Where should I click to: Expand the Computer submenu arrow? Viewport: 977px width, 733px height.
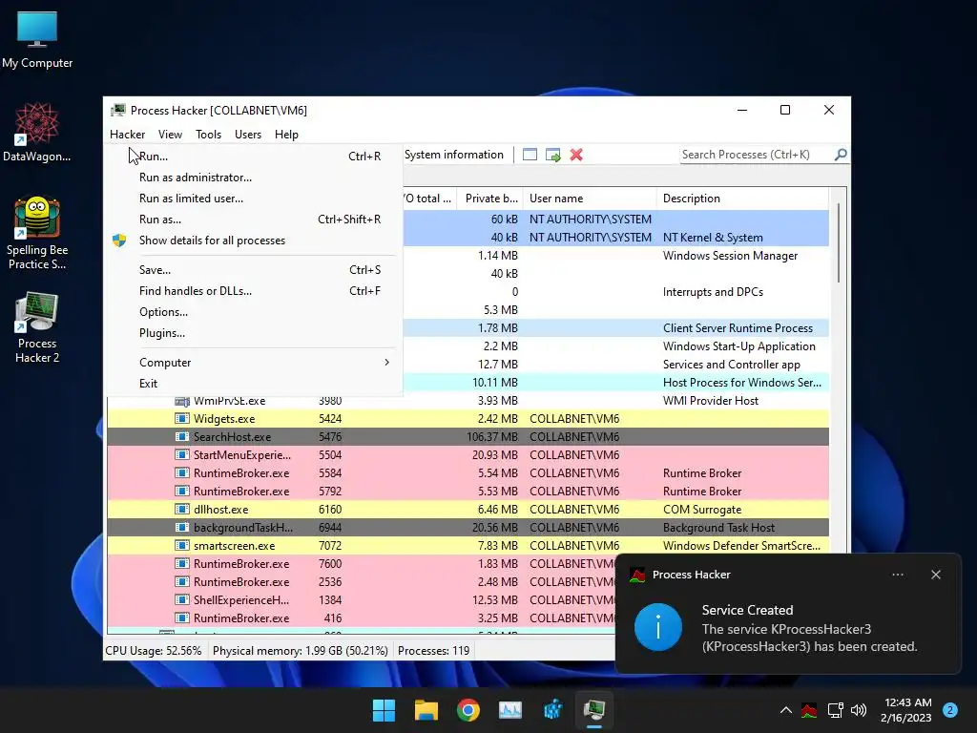[387, 362]
